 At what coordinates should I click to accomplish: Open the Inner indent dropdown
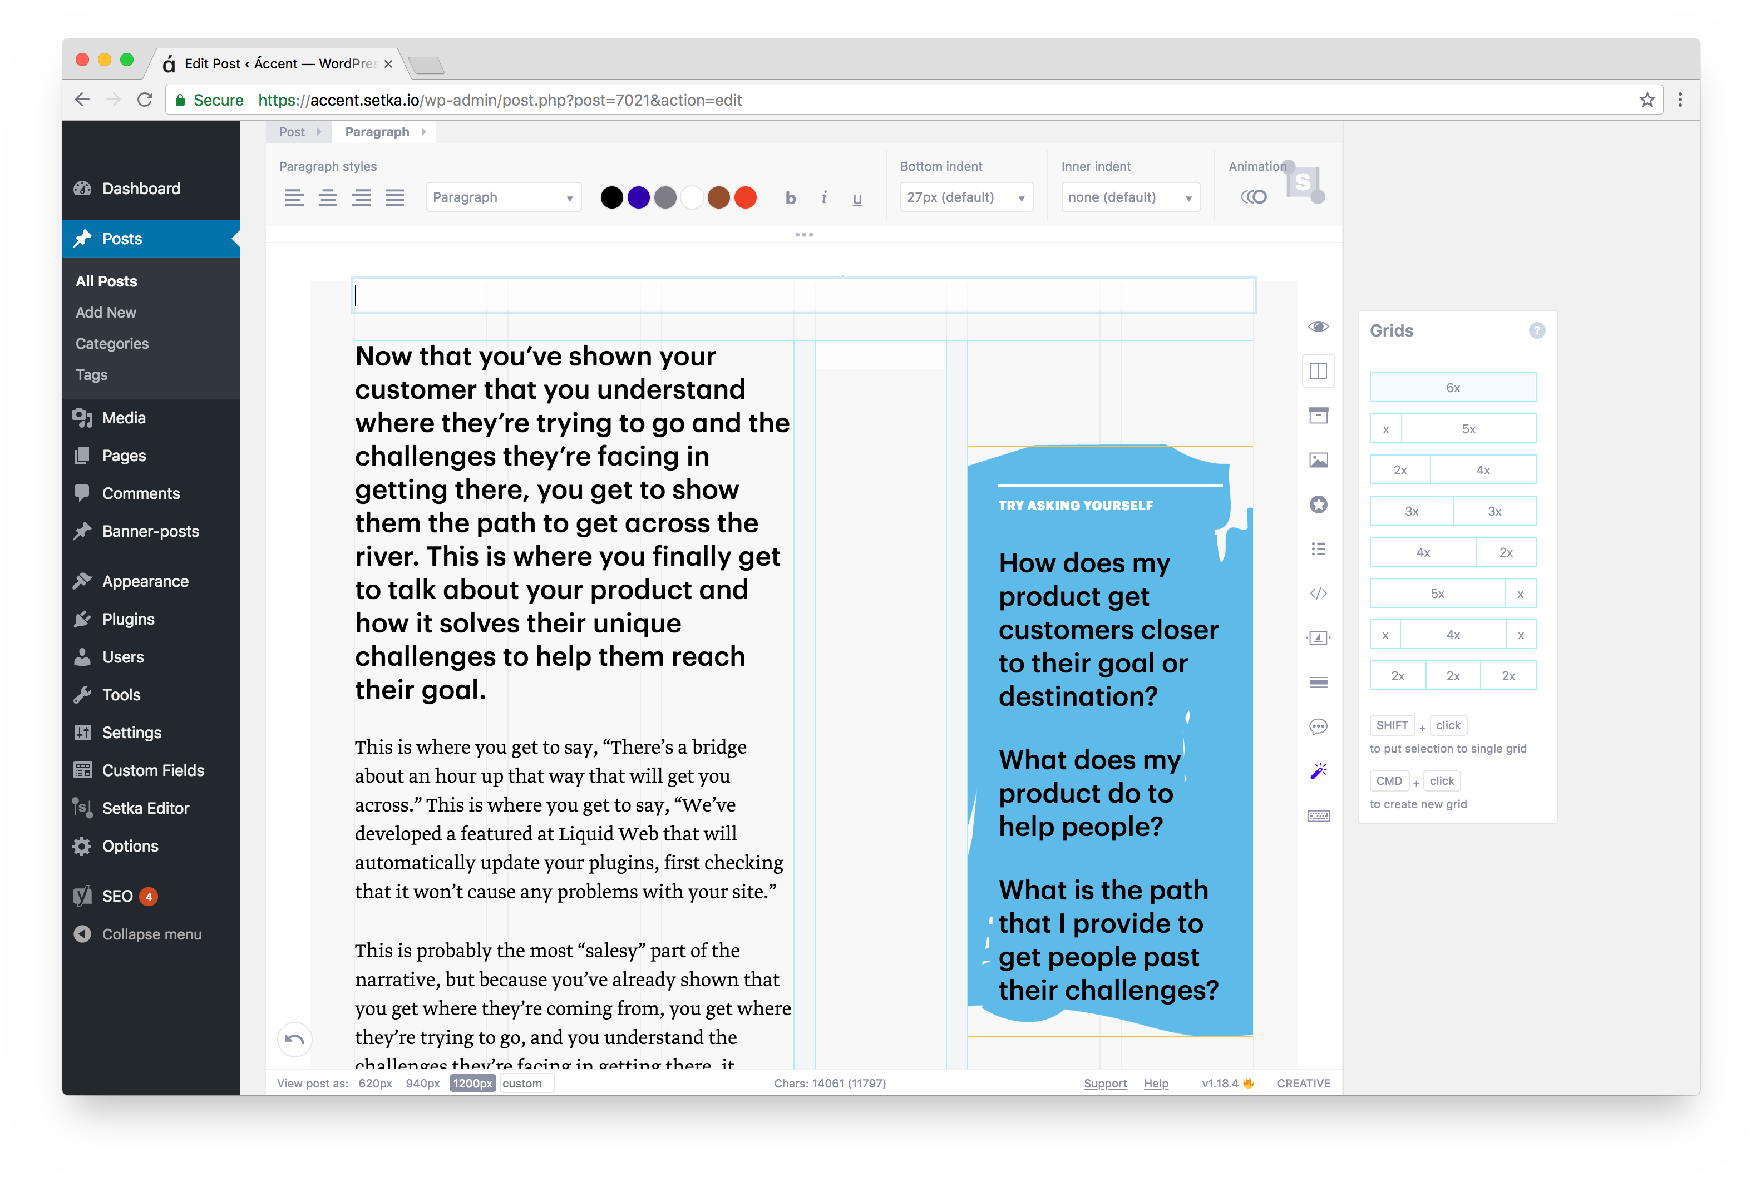pos(1129,196)
